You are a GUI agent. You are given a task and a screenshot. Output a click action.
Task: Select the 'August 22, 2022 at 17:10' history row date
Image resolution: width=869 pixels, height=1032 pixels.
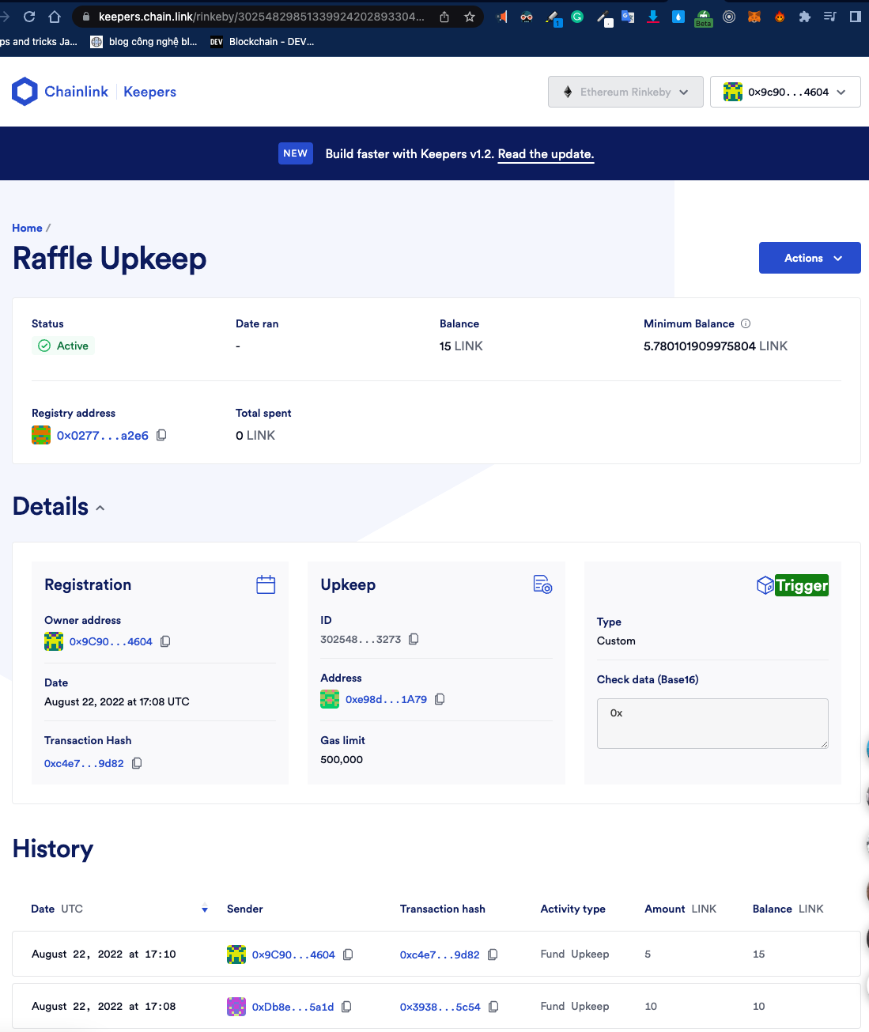click(x=104, y=955)
